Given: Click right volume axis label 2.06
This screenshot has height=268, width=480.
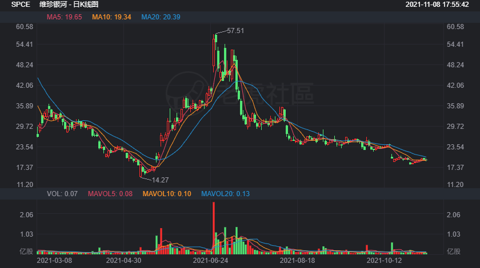Looking at the screenshot, I should [453, 215].
